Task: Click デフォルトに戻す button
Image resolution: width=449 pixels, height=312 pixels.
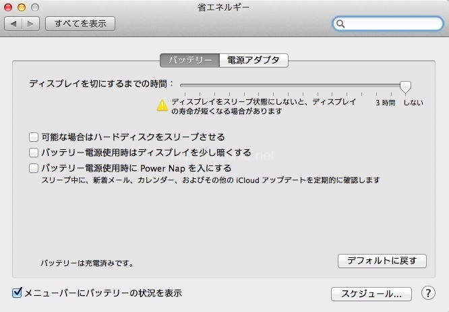Action: coord(382,261)
